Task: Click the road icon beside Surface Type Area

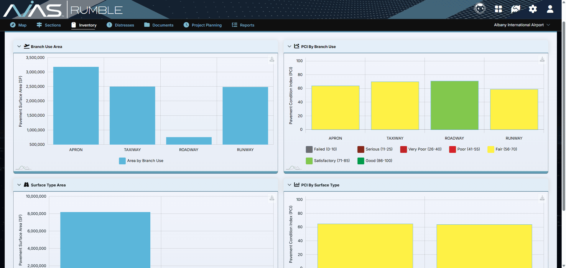Action: tap(26, 185)
